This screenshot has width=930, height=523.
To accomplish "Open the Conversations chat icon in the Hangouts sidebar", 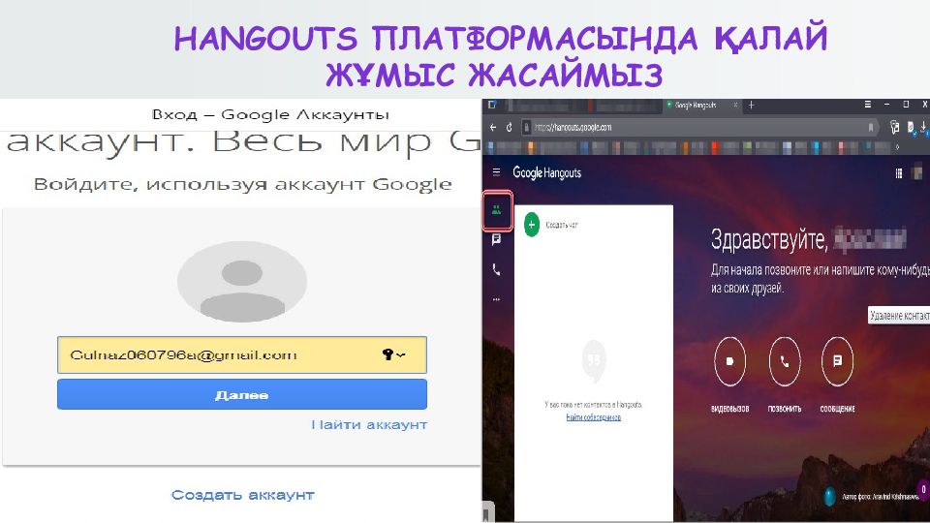I will tap(496, 239).
